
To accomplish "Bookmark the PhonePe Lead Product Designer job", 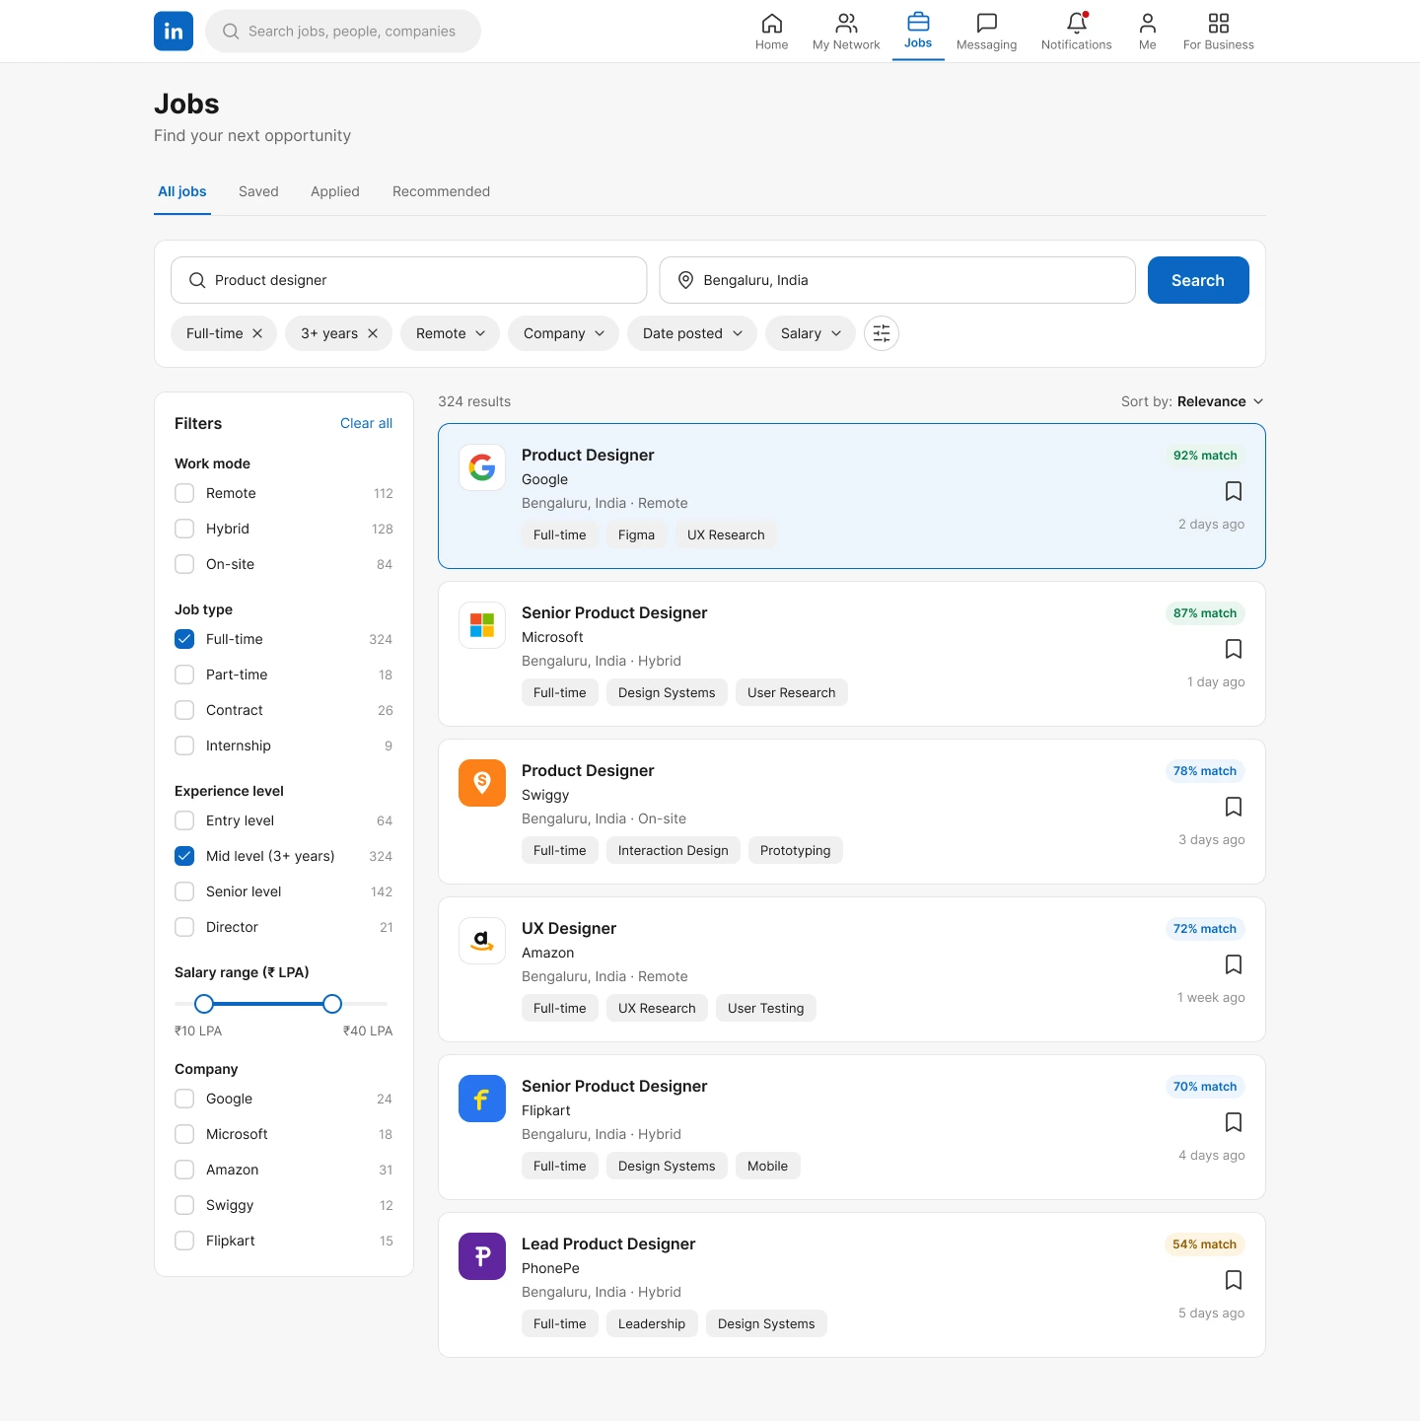I will pyautogui.click(x=1234, y=1280).
